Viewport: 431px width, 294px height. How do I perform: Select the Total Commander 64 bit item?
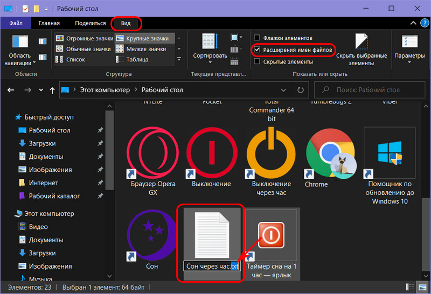272,113
